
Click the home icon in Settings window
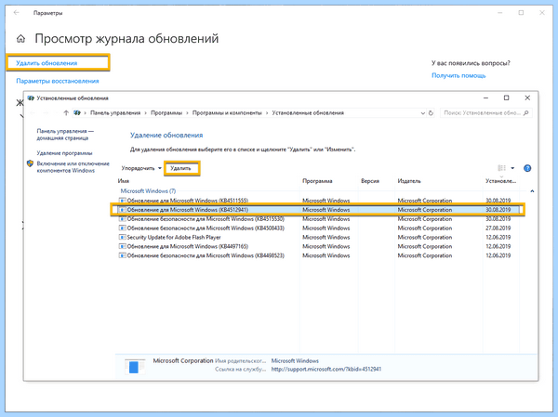(x=21, y=38)
